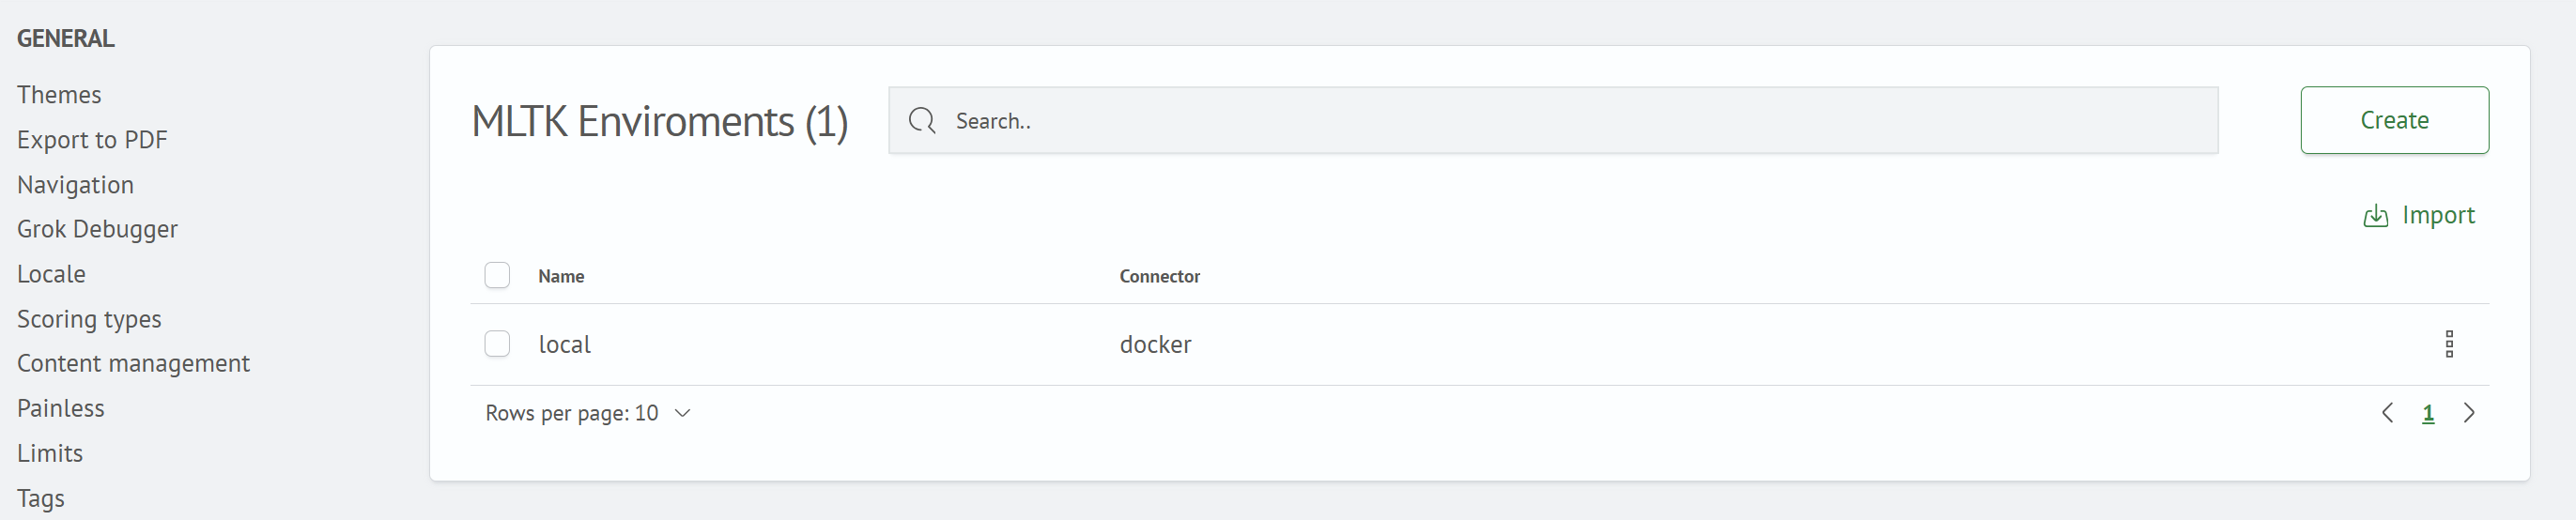Open the three-dot menu for local row

tap(2449, 344)
